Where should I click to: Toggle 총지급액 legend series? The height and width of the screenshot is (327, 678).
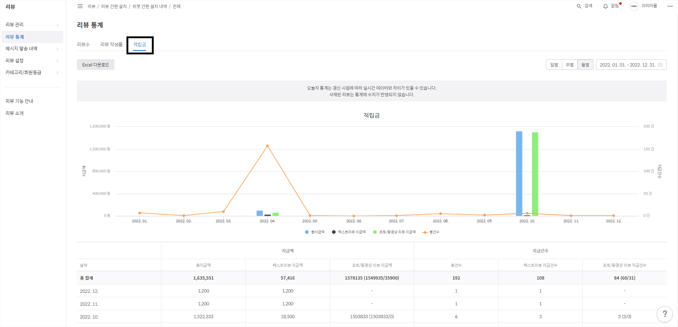(x=315, y=232)
